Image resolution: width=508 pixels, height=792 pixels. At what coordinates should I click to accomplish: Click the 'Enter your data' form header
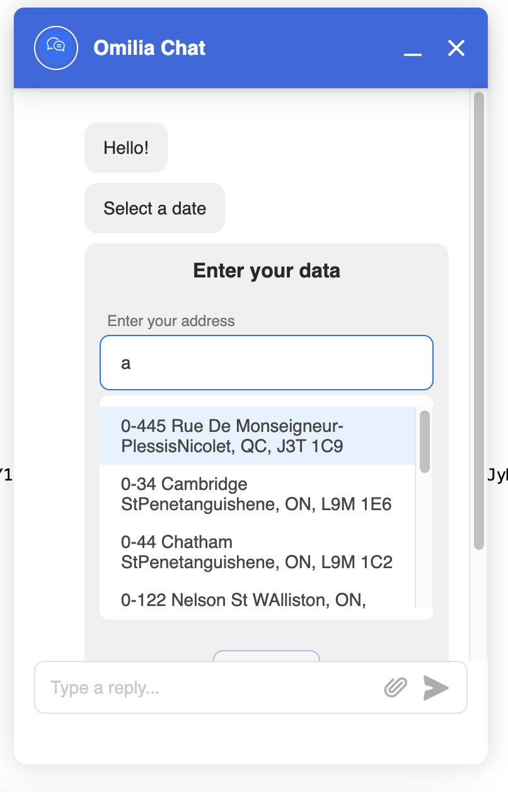pos(266,271)
